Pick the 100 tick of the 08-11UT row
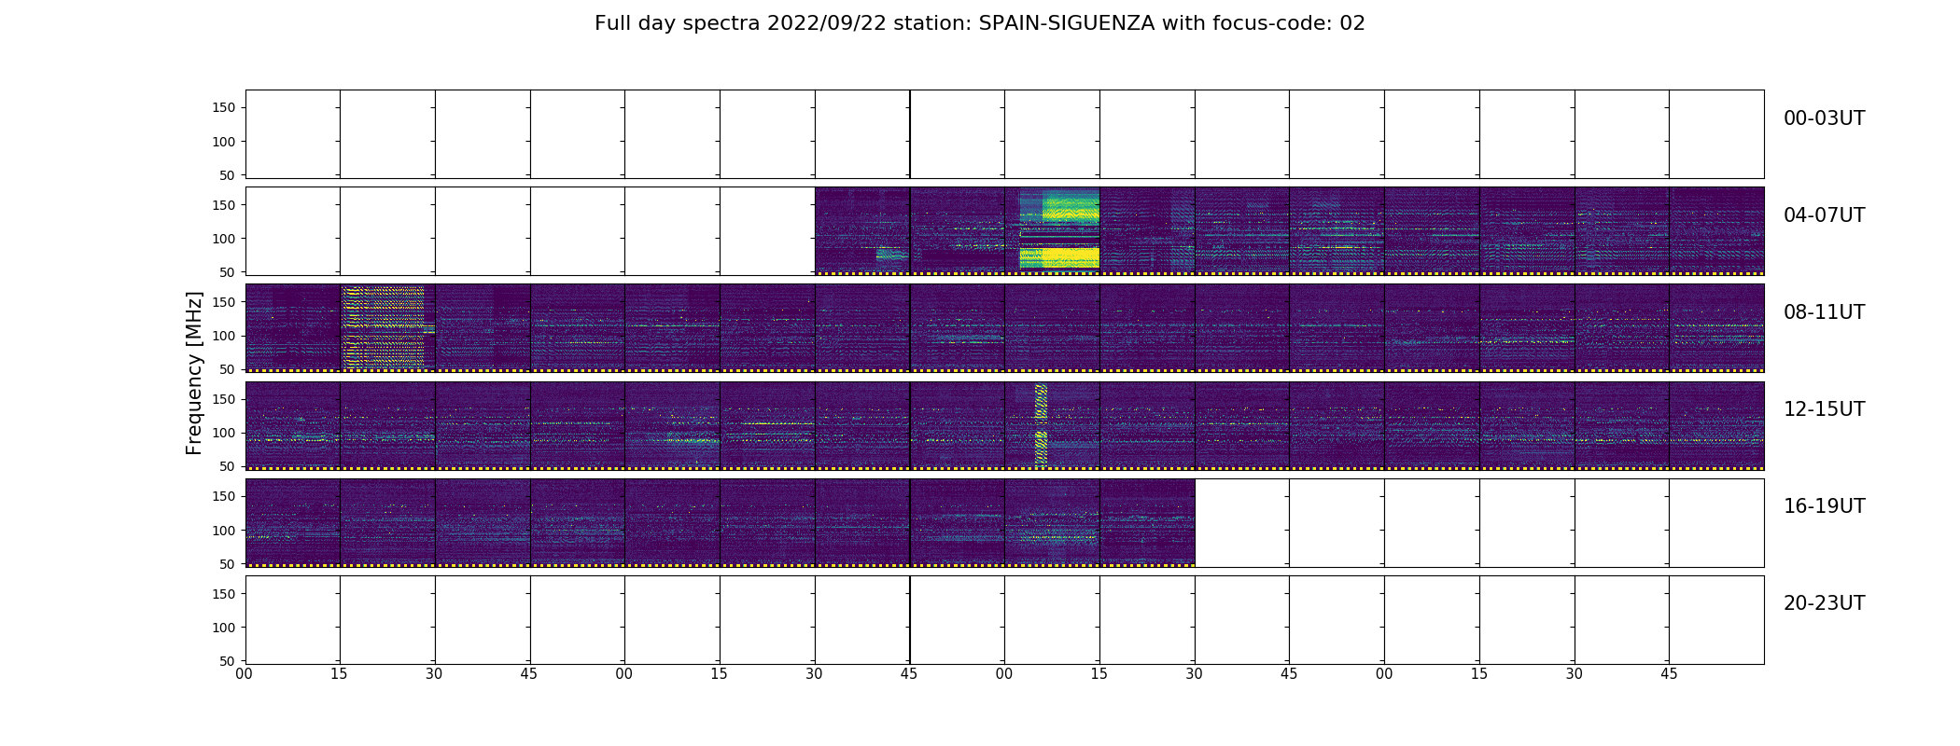 pos(224,336)
